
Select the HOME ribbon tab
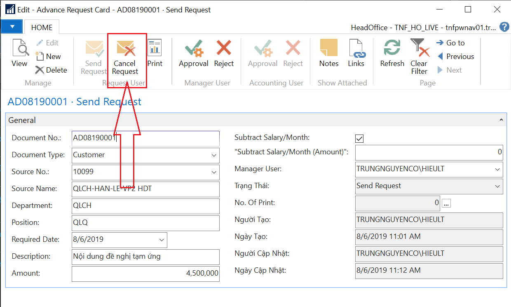tap(42, 28)
